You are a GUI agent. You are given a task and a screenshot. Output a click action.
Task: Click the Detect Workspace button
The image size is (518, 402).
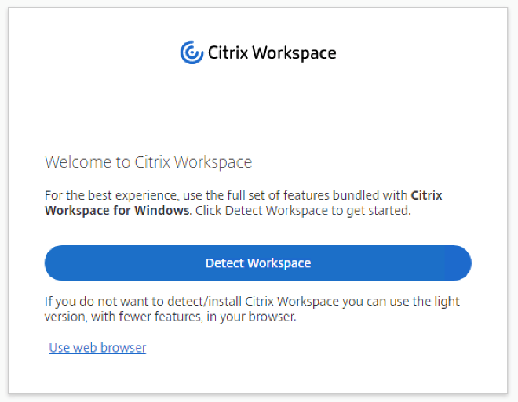click(x=257, y=263)
